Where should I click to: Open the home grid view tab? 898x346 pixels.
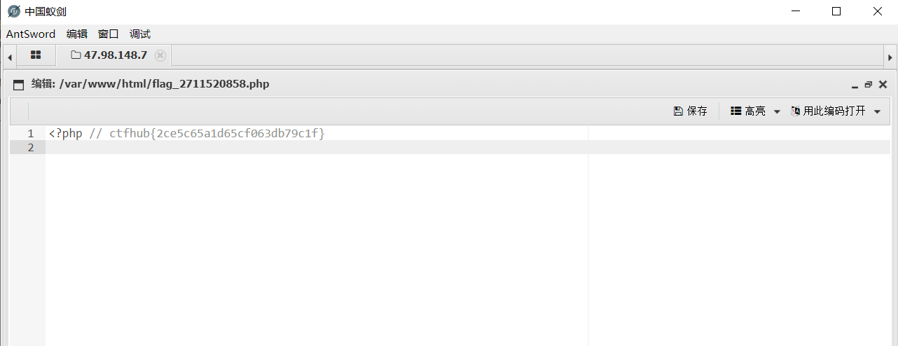click(x=36, y=55)
